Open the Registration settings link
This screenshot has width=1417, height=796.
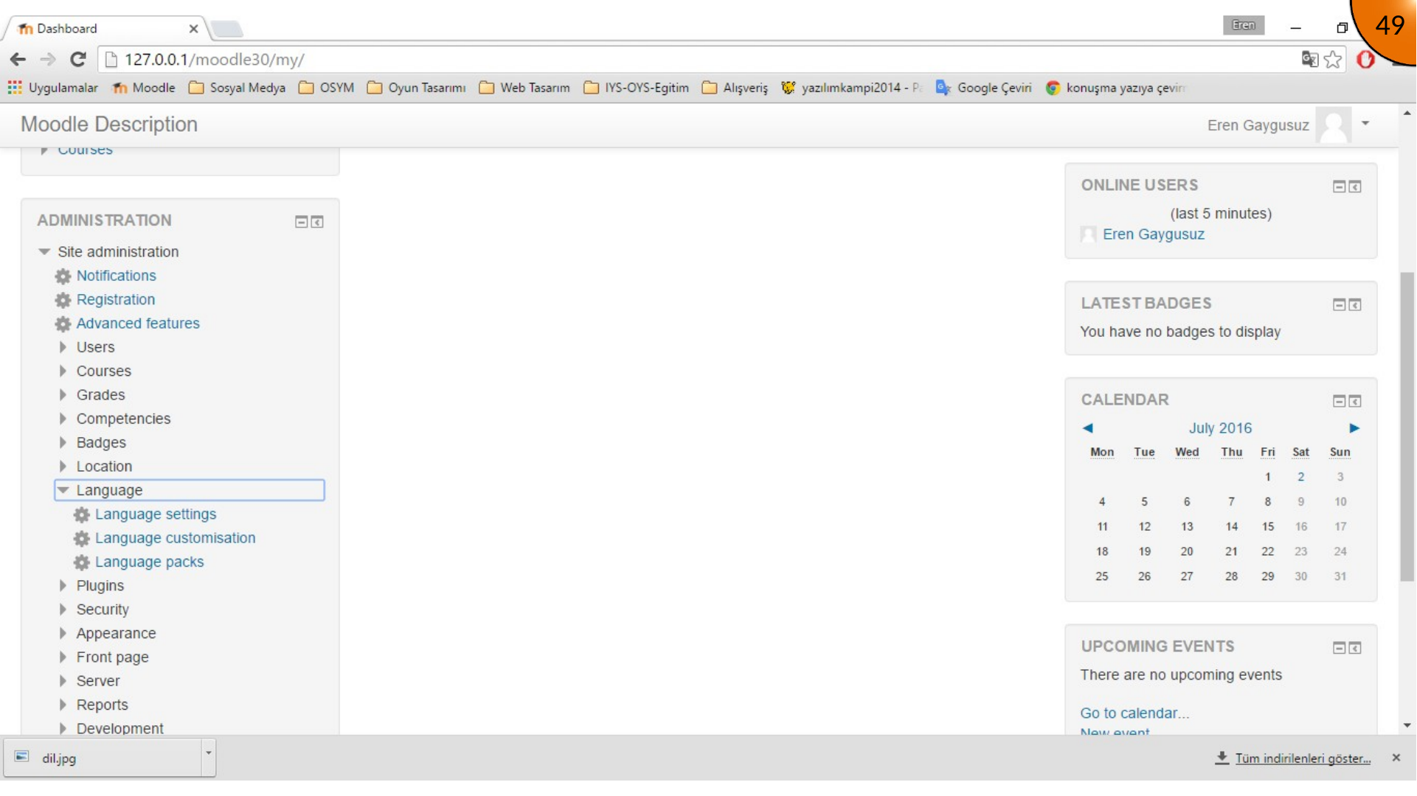click(x=116, y=300)
